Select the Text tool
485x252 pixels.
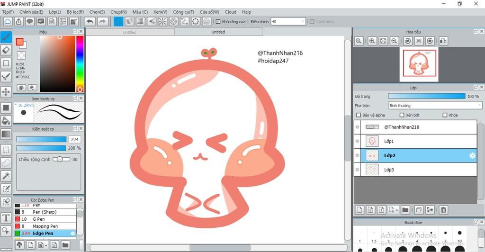pos(6,218)
